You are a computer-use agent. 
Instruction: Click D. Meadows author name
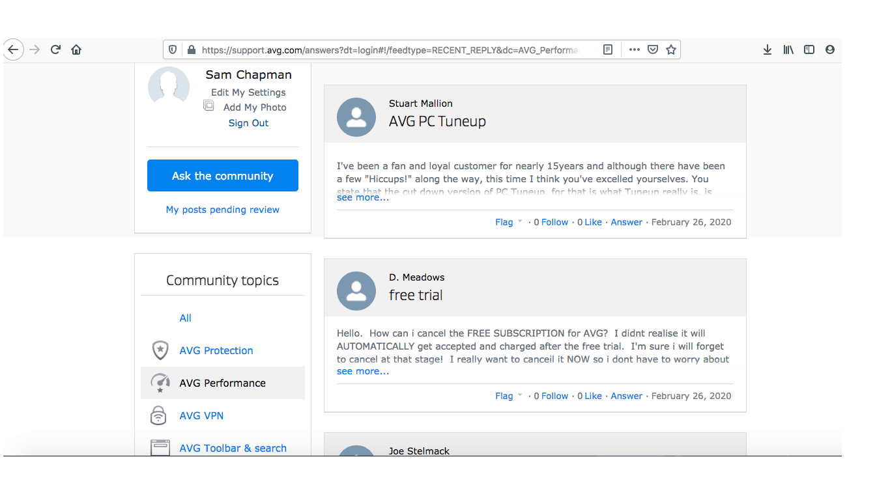click(x=417, y=277)
